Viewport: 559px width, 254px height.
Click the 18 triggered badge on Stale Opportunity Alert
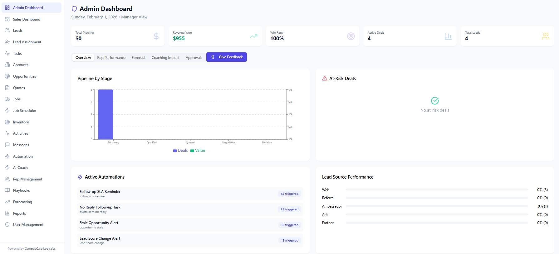click(x=289, y=225)
